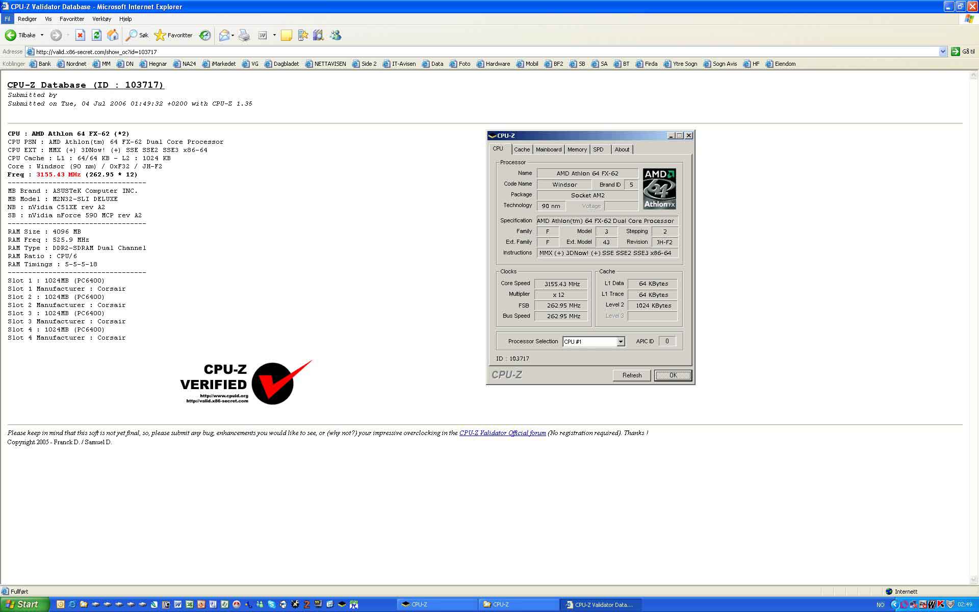979x612 pixels.
Task: Launch Excel from the quick launch bar
Action: click(190, 604)
